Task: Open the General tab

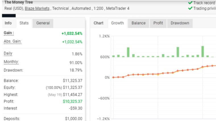Action: click(43, 23)
